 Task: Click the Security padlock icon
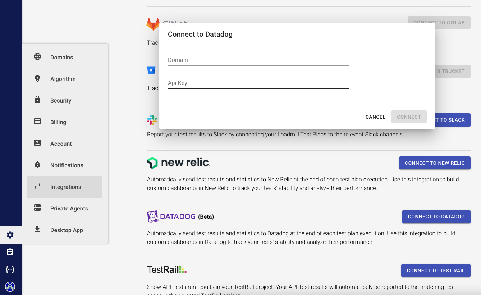(x=37, y=100)
